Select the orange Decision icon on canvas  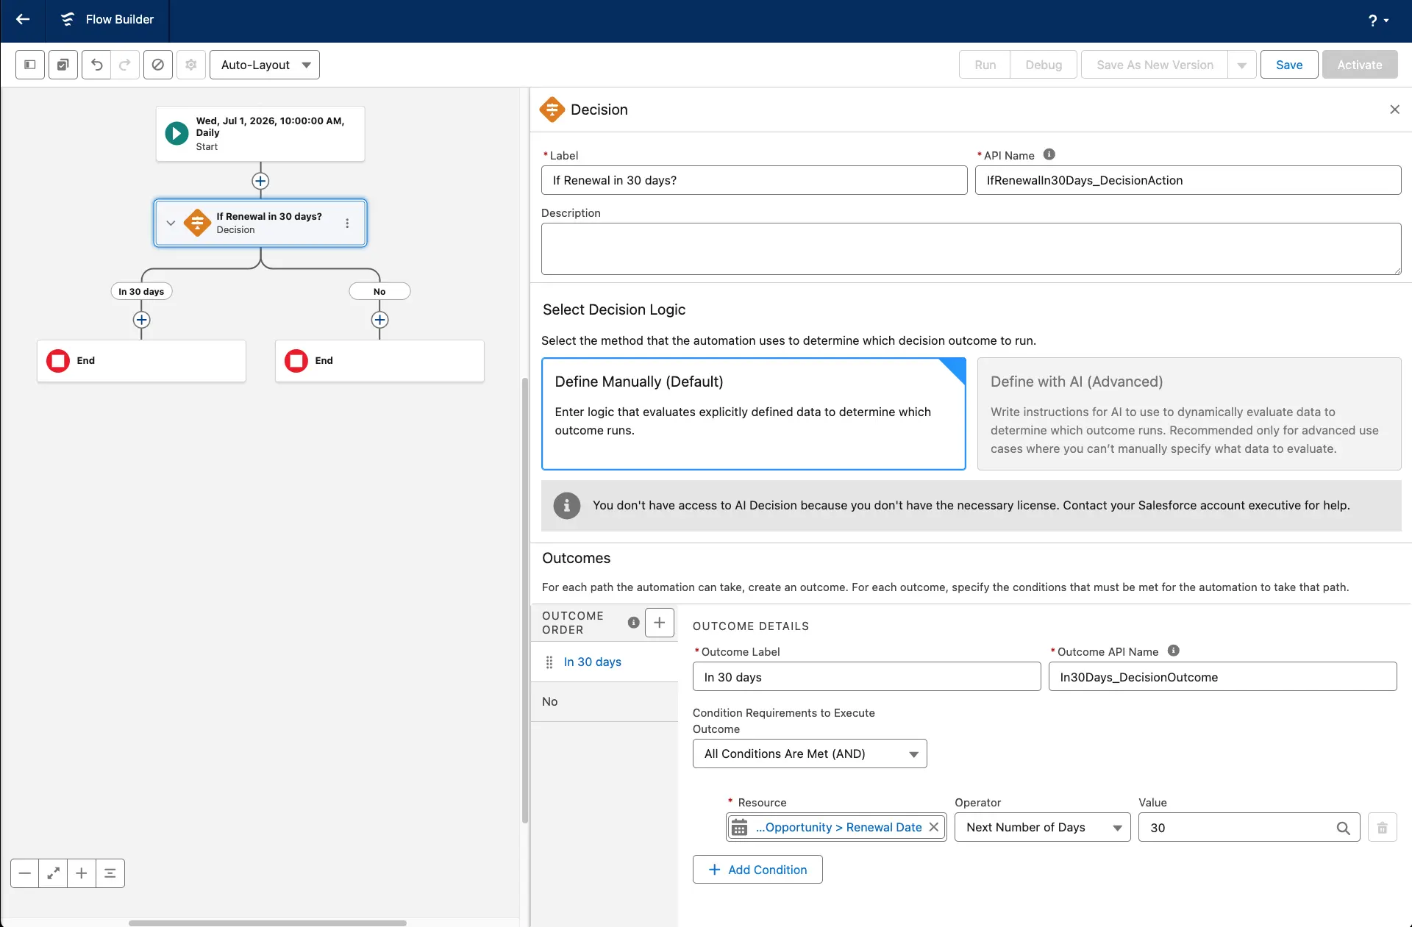point(197,223)
